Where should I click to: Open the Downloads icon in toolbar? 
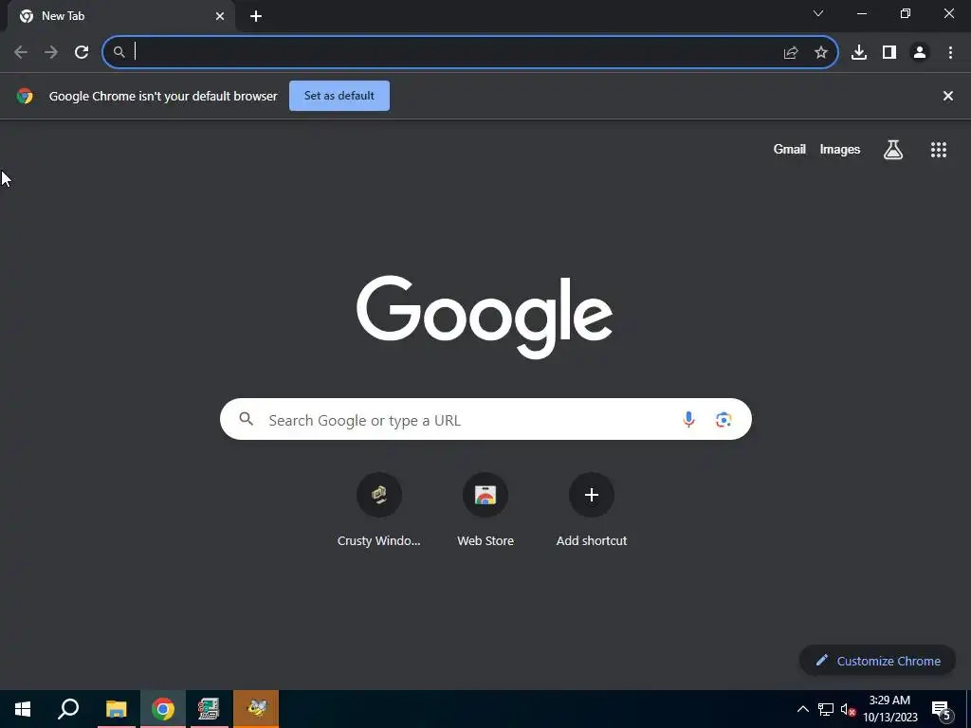pos(859,52)
